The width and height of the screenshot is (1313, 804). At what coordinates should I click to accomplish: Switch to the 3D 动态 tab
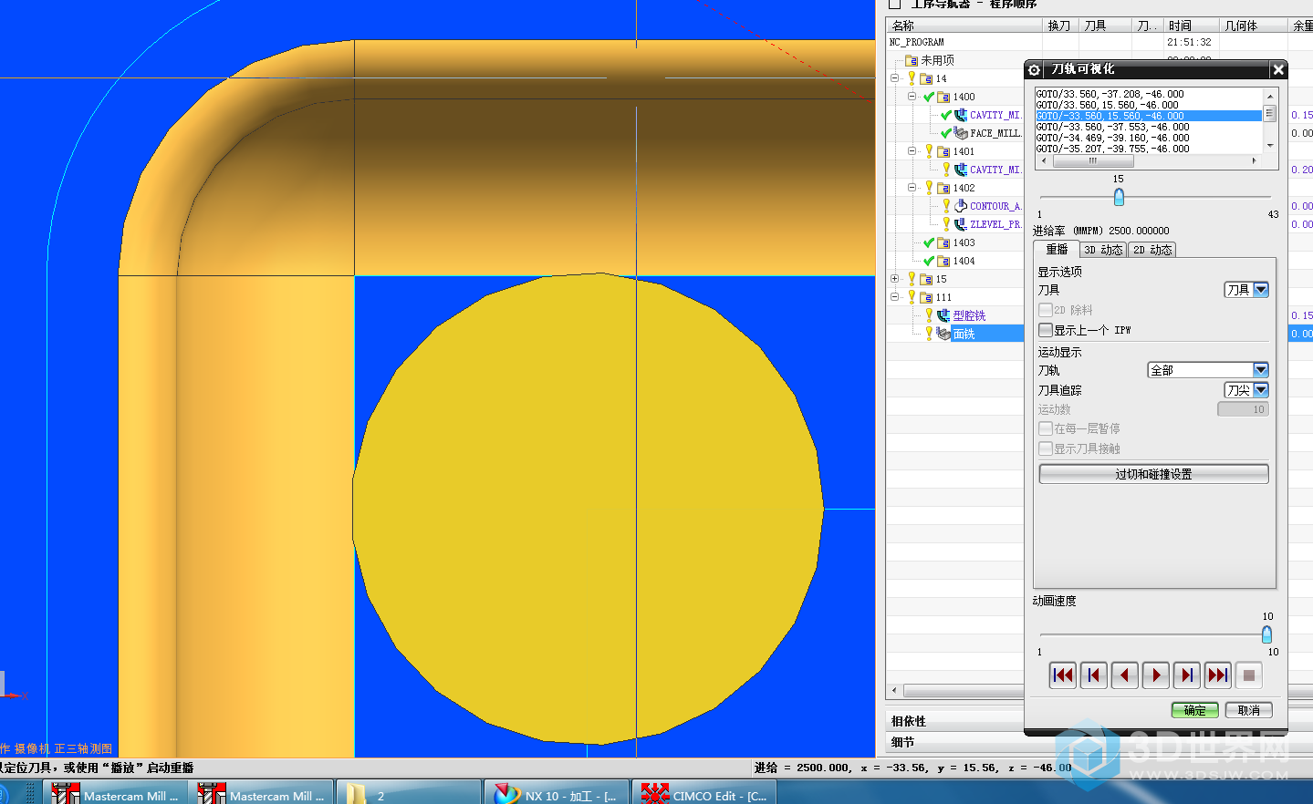point(1103,250)
